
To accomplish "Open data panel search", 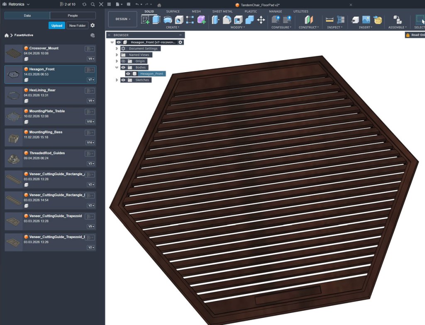I will coord(93,4).
